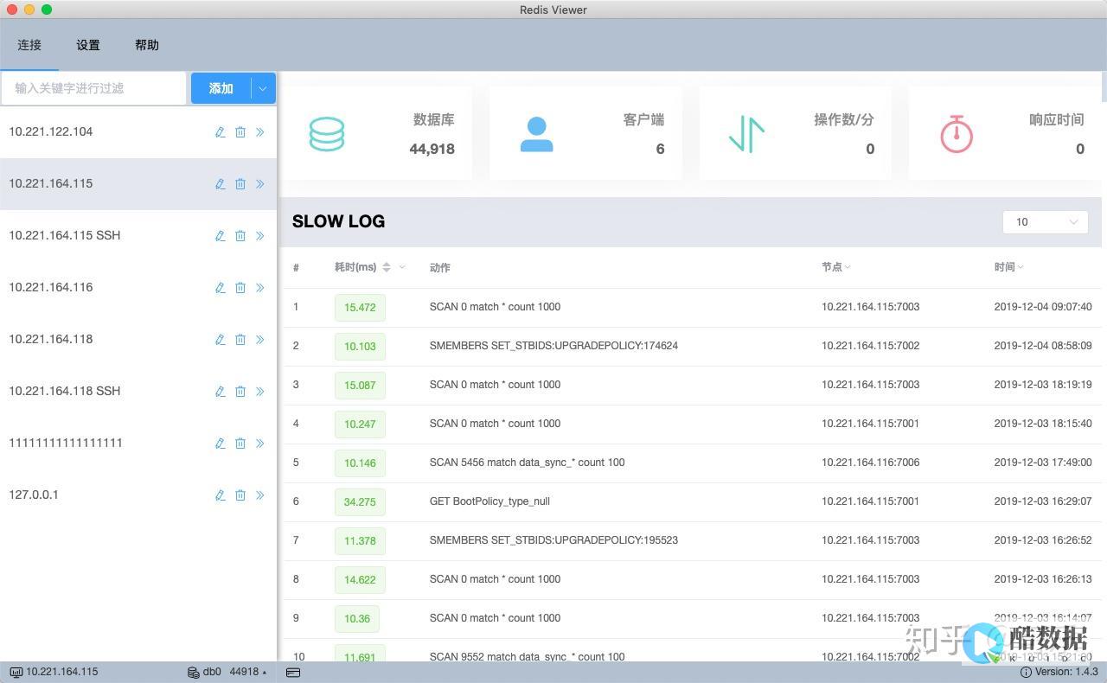Switch to the 设置 tab

coord(88,45)
